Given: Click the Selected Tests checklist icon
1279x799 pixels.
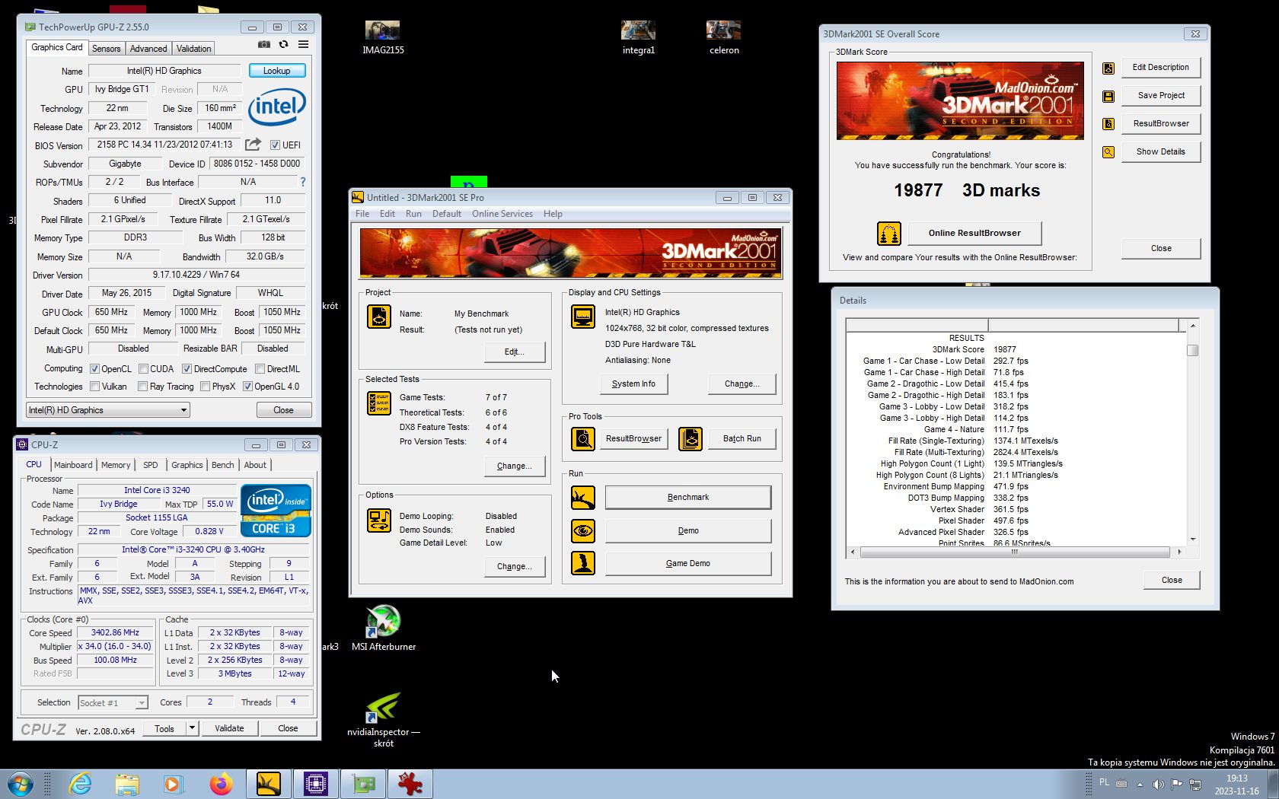Looking at the screenshot, I should click(378, 403).
